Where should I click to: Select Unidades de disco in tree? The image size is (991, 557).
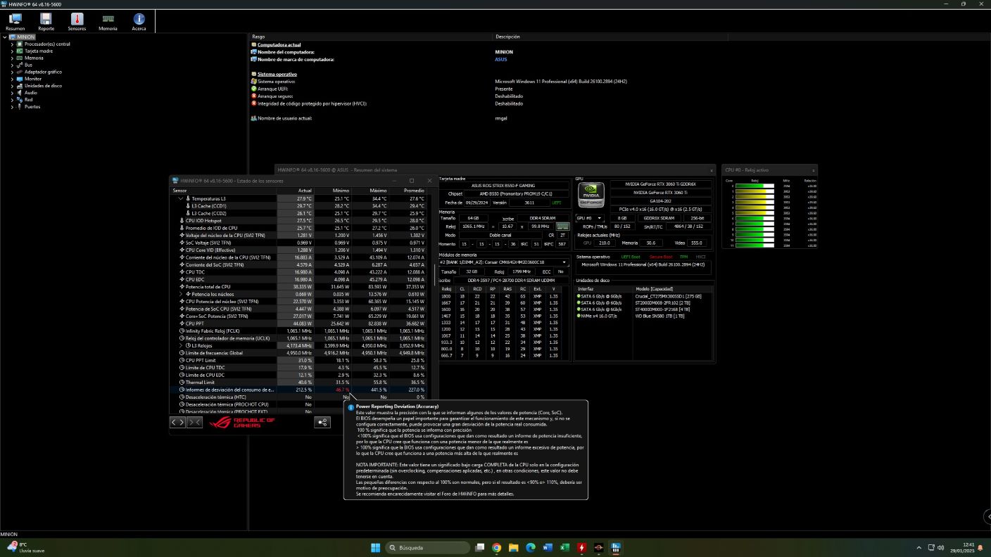[x=43, y=86]
